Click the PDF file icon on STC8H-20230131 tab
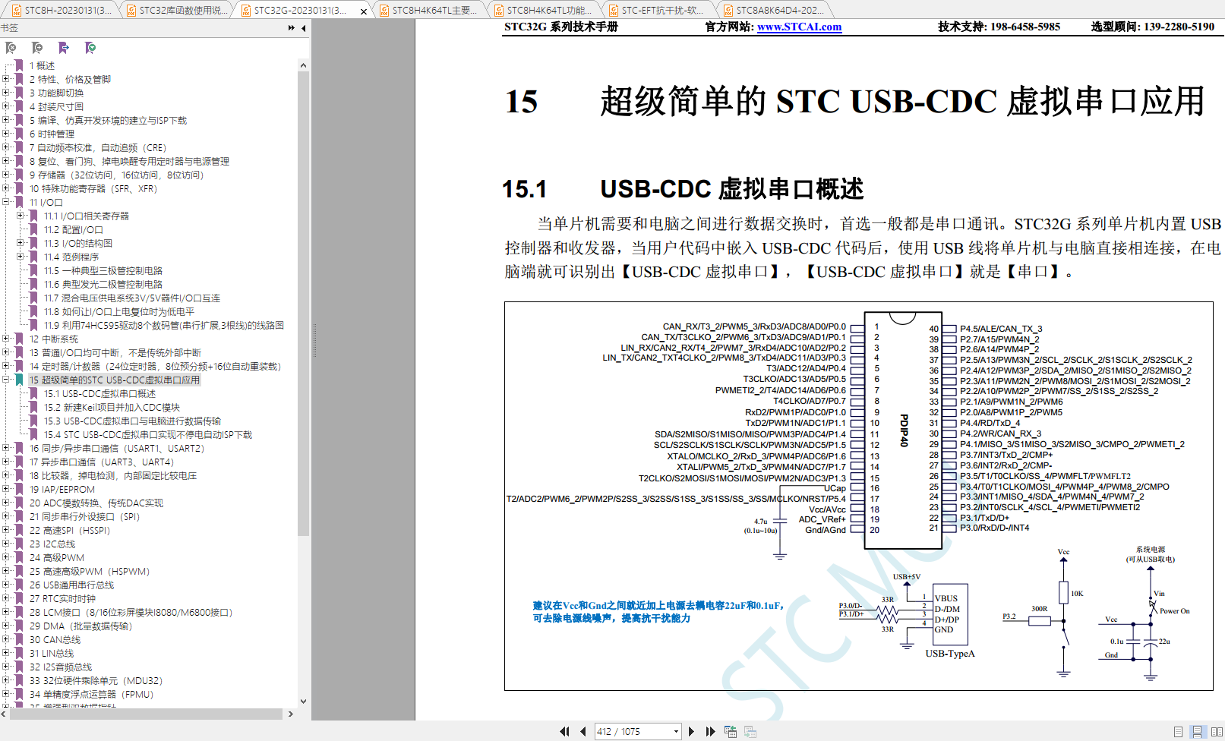This screenshot has width=1225, height=741. [x=17, y=11]
